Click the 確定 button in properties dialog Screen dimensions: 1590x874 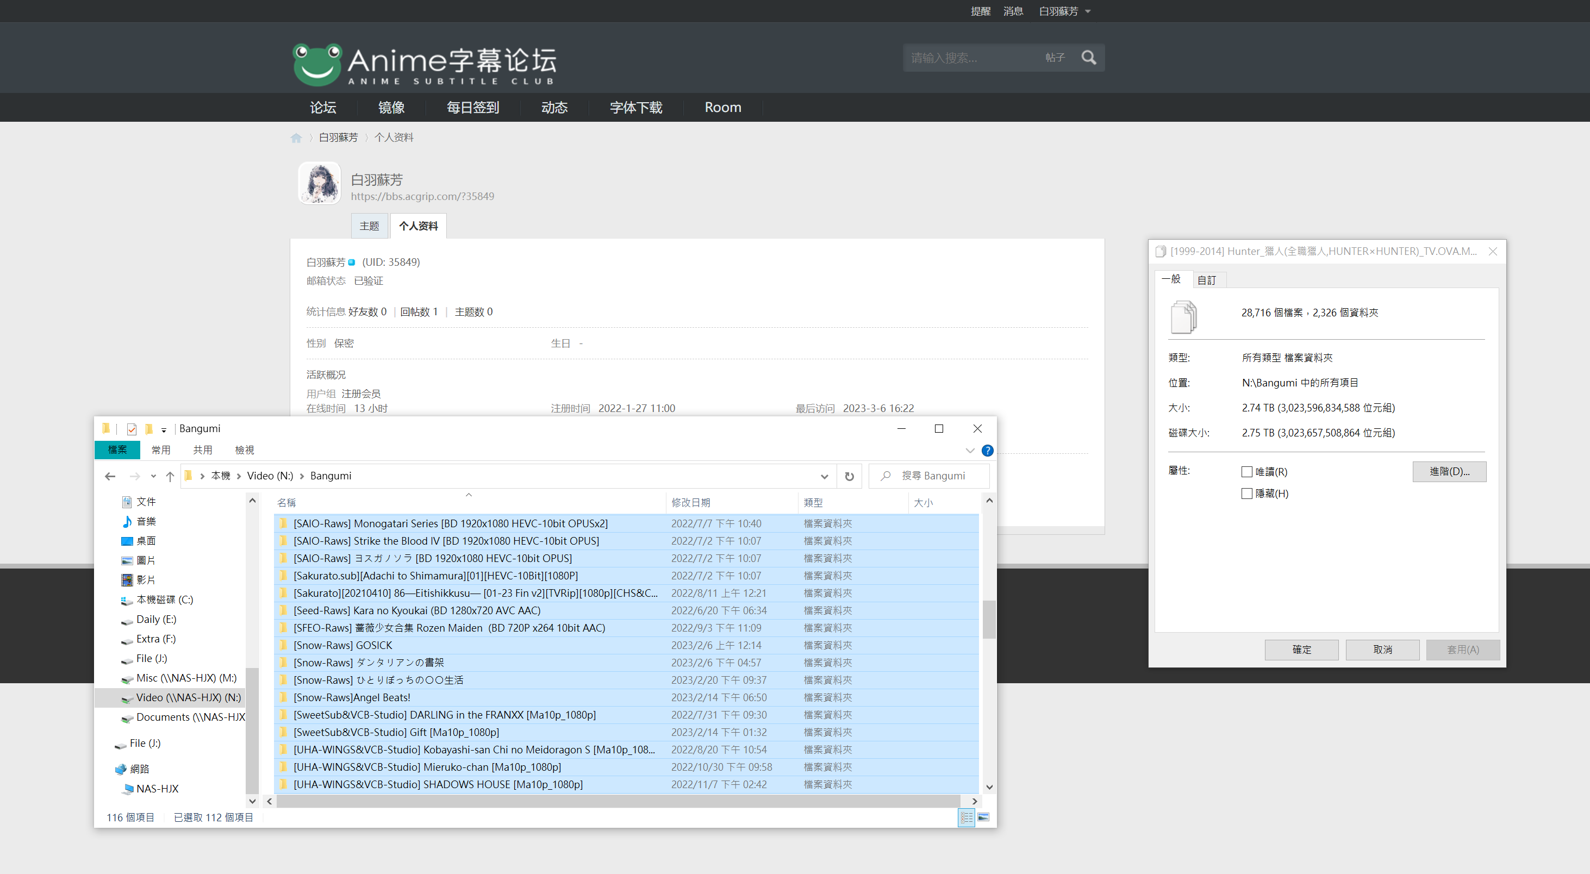1302,650
